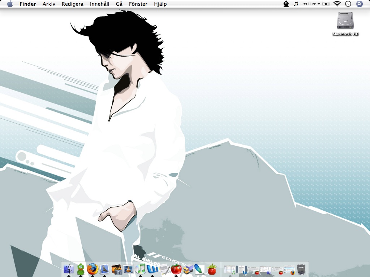Click the black hooded figure menu bar icon
The height and width of the screenshot is (277, 370).
coord(286,4)
